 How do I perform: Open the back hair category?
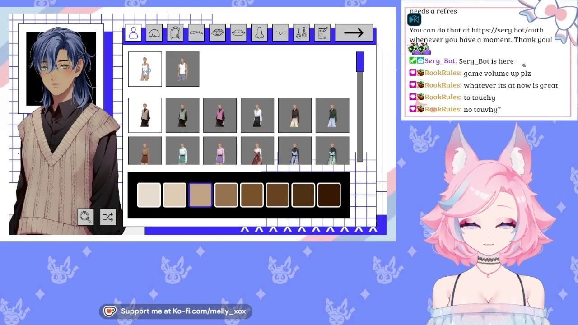[175, 33]
